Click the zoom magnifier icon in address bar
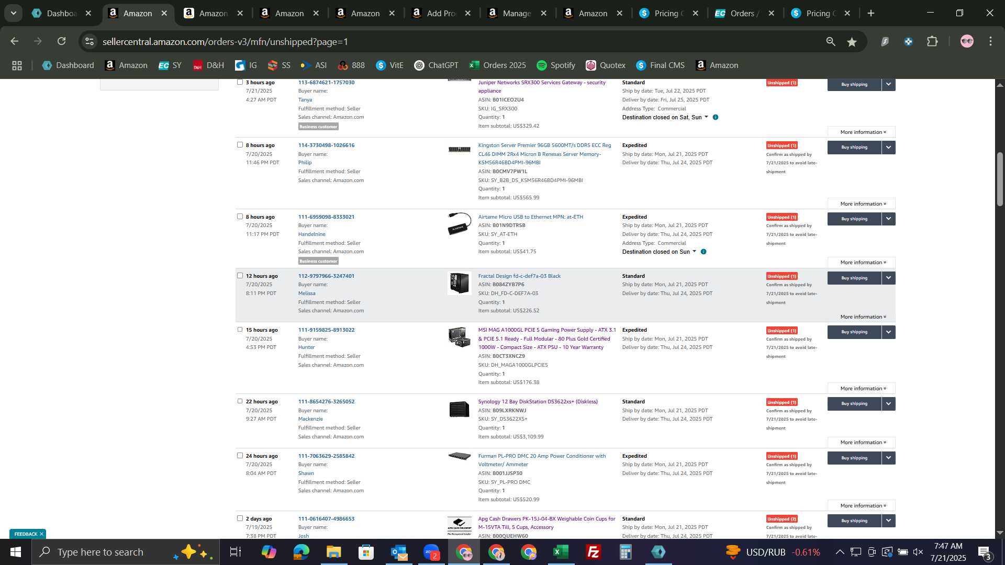1005x565 pixels. (831, 41)
